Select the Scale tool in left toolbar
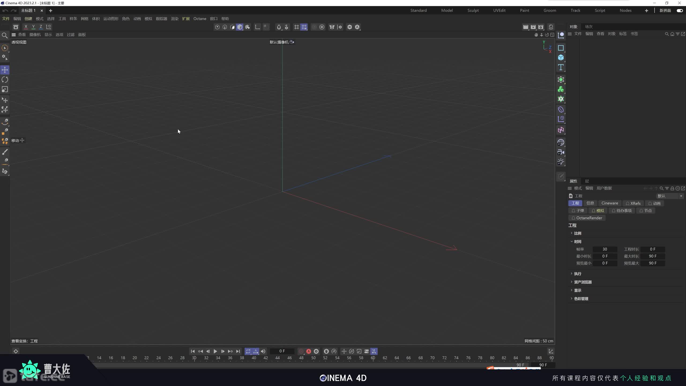The width and height of the screenshot is (686, 386). 5,89
